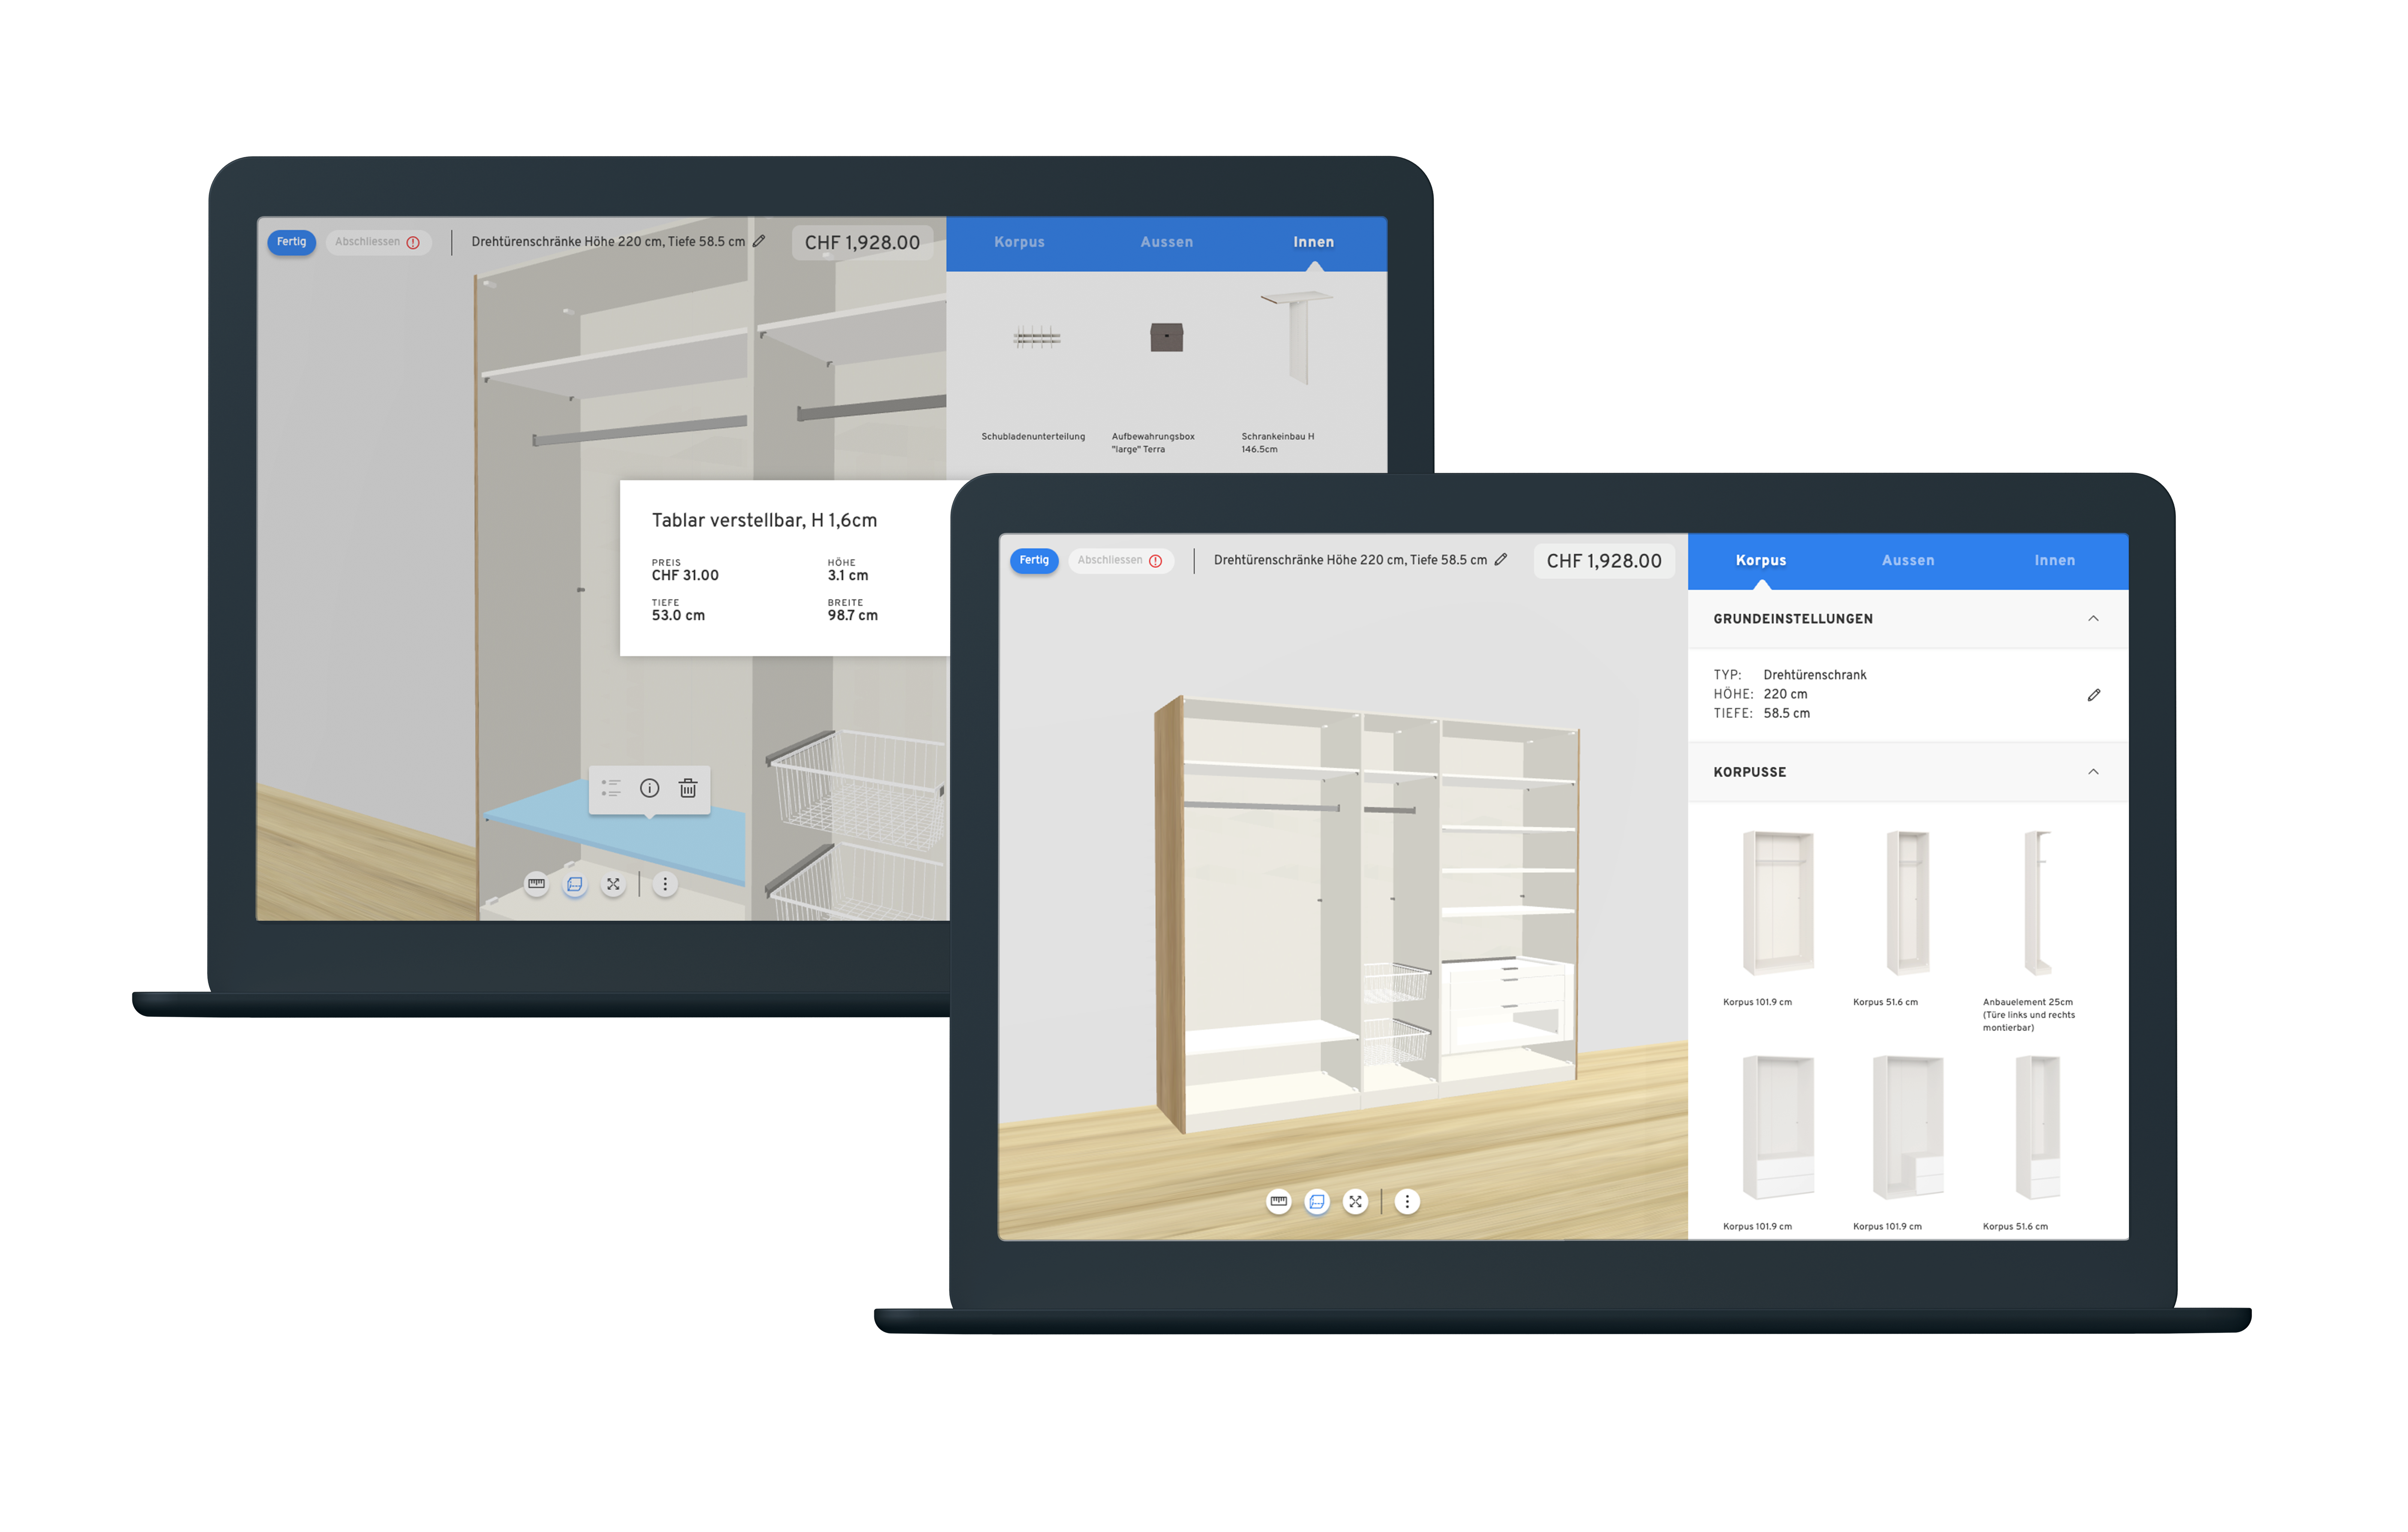
Task: Click the pencil icon beside Typ, Höhe, Tiefe settings
Action: pyautogui.click(x=2094, y=695)
